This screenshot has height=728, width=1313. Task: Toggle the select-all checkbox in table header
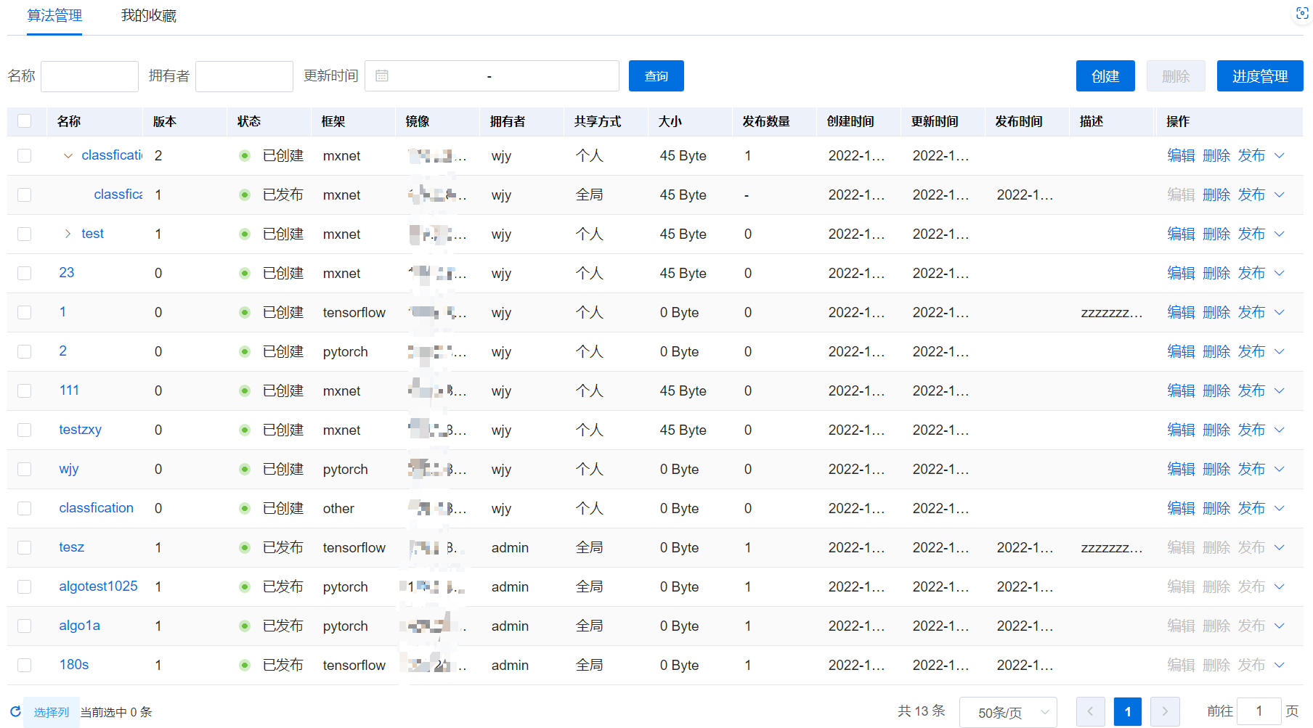[x=25, y=121]
